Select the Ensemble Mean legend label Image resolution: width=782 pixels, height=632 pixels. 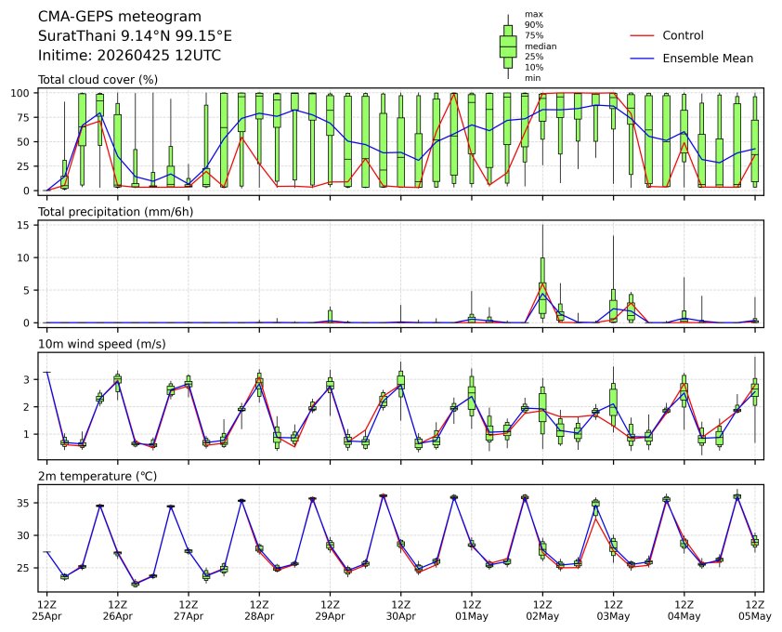click(707, 58)
